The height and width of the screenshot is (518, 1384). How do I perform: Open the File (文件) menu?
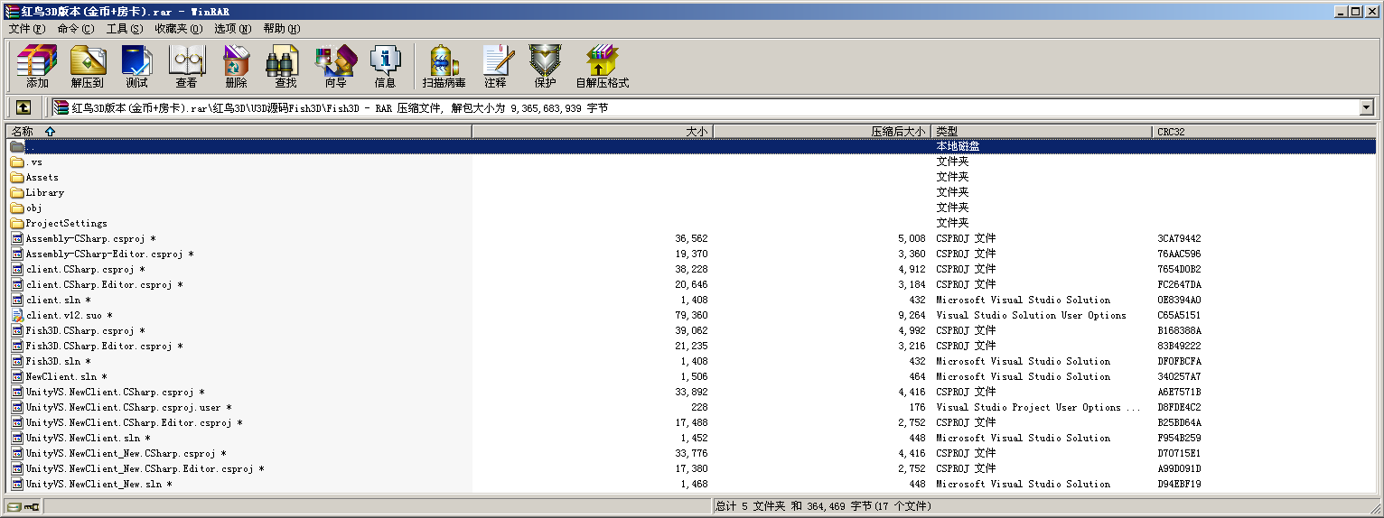point(26,29)
